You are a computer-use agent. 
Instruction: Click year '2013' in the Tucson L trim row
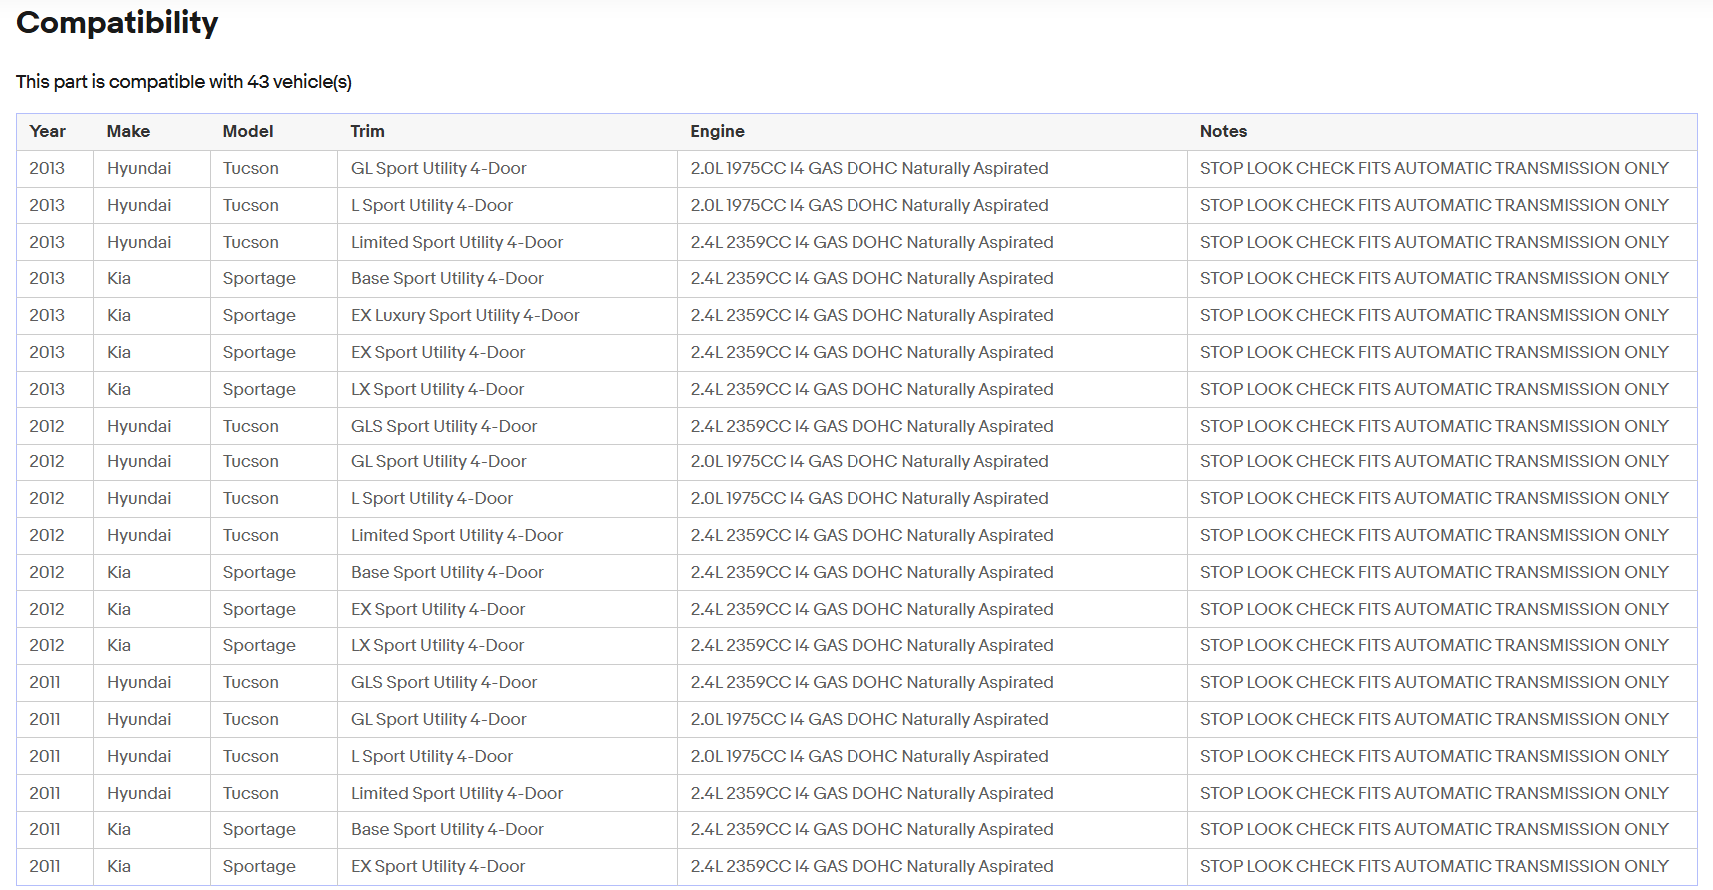click(47, 205)
